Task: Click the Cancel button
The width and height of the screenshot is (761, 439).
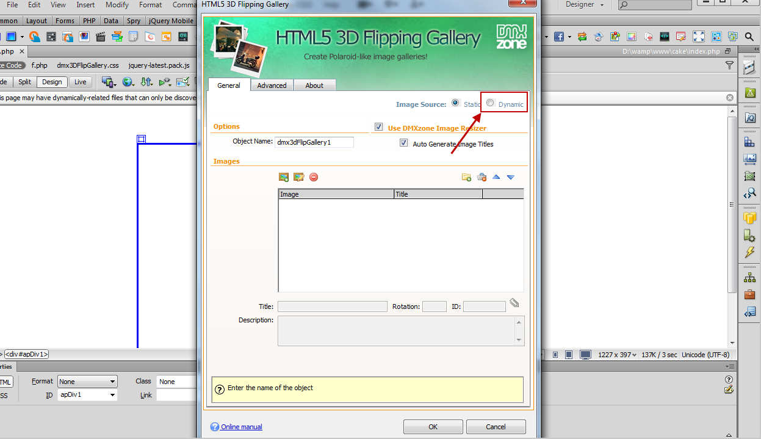Action: pyautogui.click(x=496, y=427)
